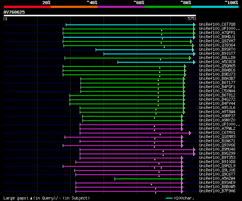Open hit UniRef100_B9HDJ1
Image resolution: width=242 pixels, height=201 pixels.
[x=217, y=37]
